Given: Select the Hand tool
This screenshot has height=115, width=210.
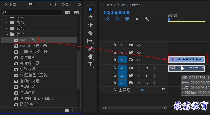Looking at the screenshot, I should coord(90,56).
